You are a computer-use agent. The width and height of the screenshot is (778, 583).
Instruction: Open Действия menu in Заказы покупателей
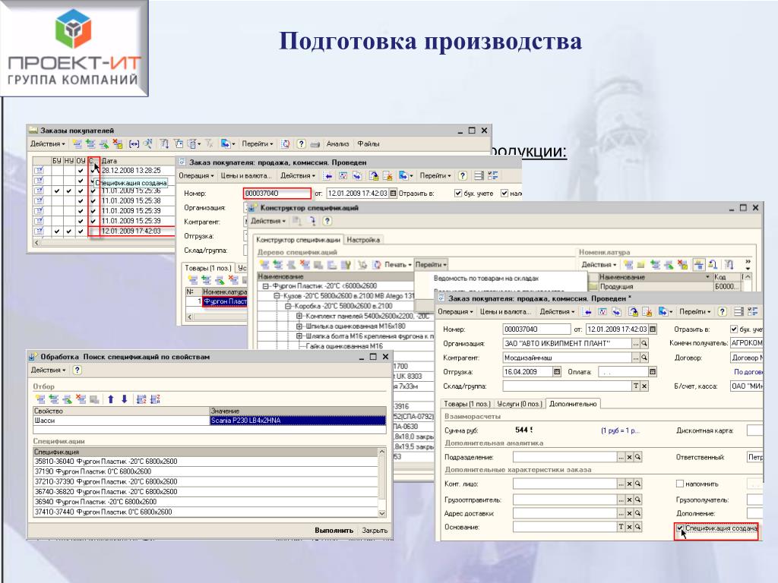[x=48, y=143]
